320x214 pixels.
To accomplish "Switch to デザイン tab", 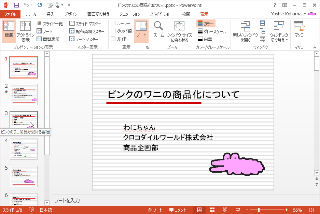I will (x=71, y=14).
